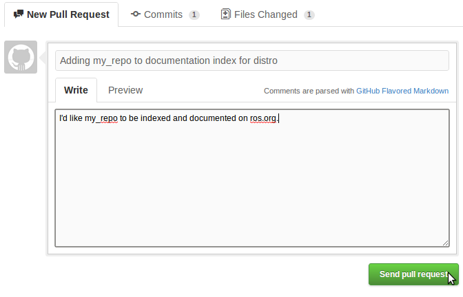Click the Octocat user avatar
Image resolution: width=463 pixels, height=297 pixels.
pos(21,57)
